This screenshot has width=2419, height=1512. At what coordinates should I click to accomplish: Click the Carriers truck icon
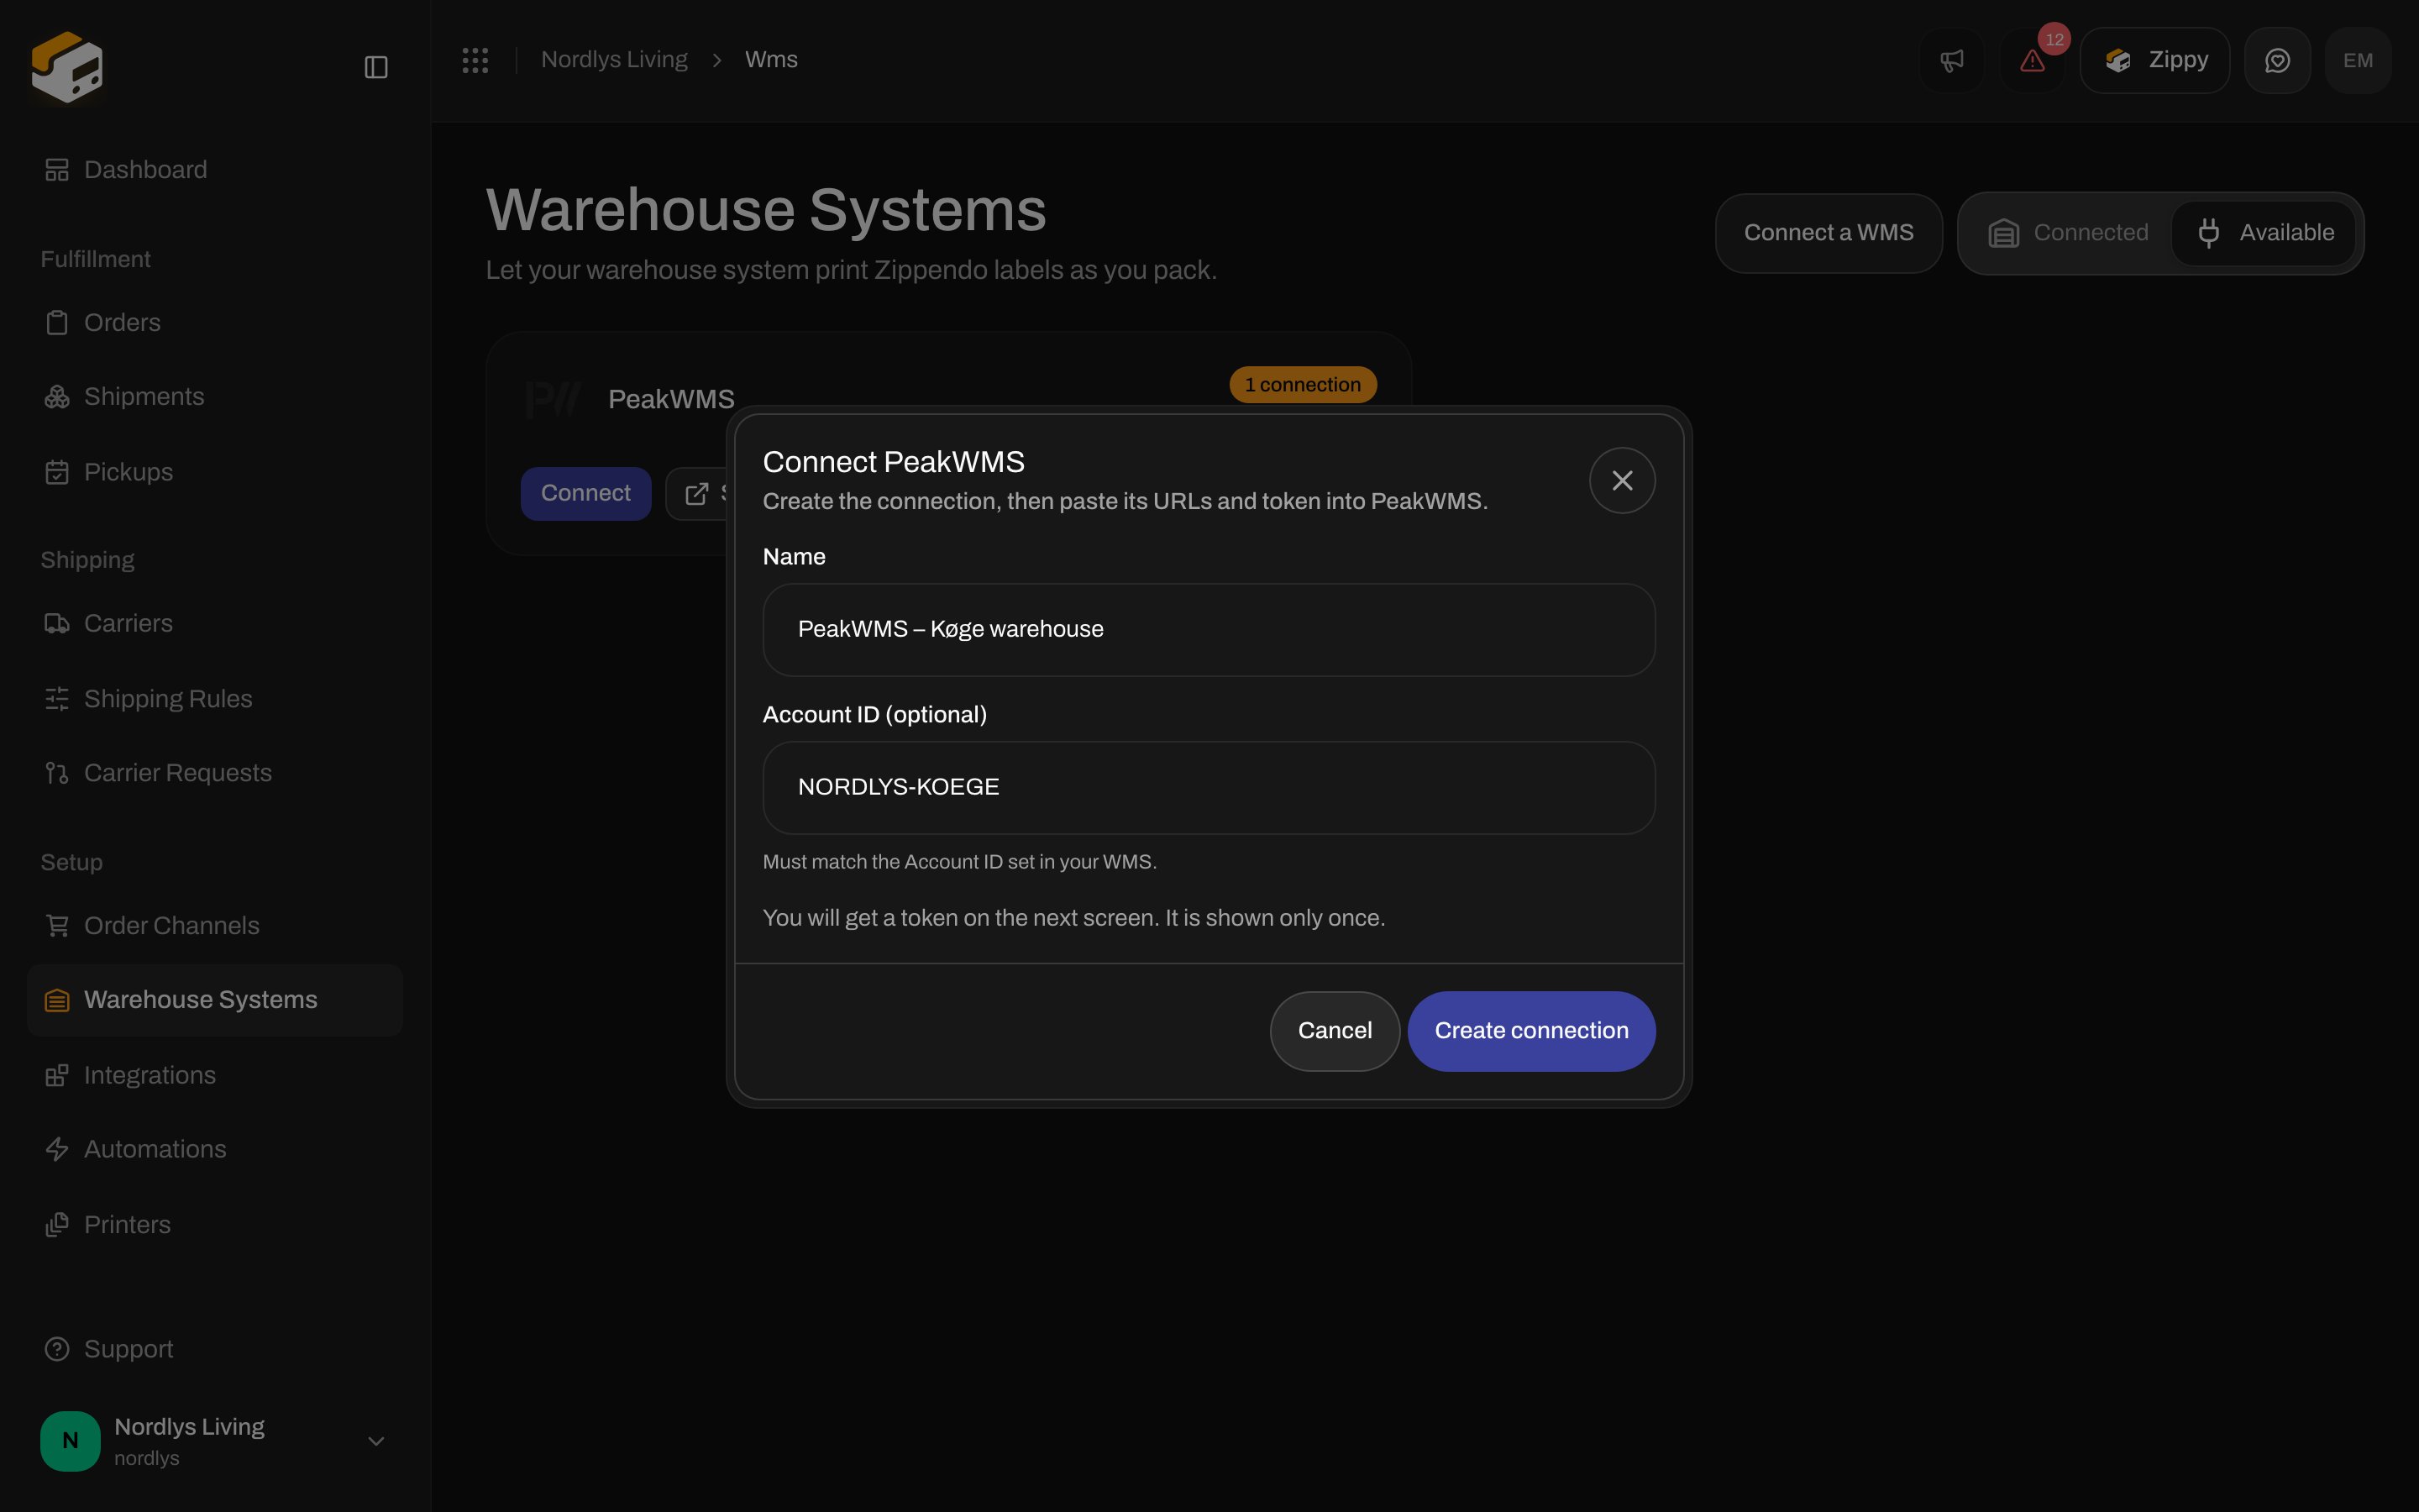click(x=57, y=623)
